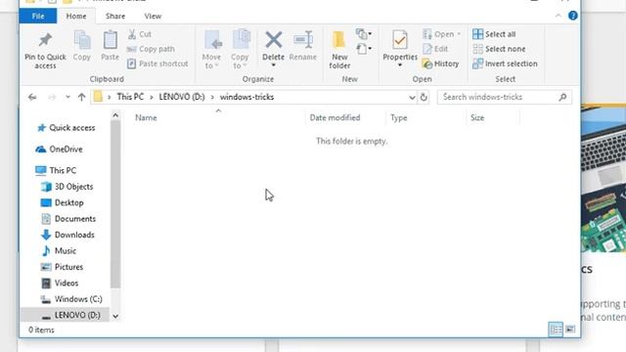Open Videos in the sidebar
Viewport: 626px width, 352px height.
click(x=60, y=283)
